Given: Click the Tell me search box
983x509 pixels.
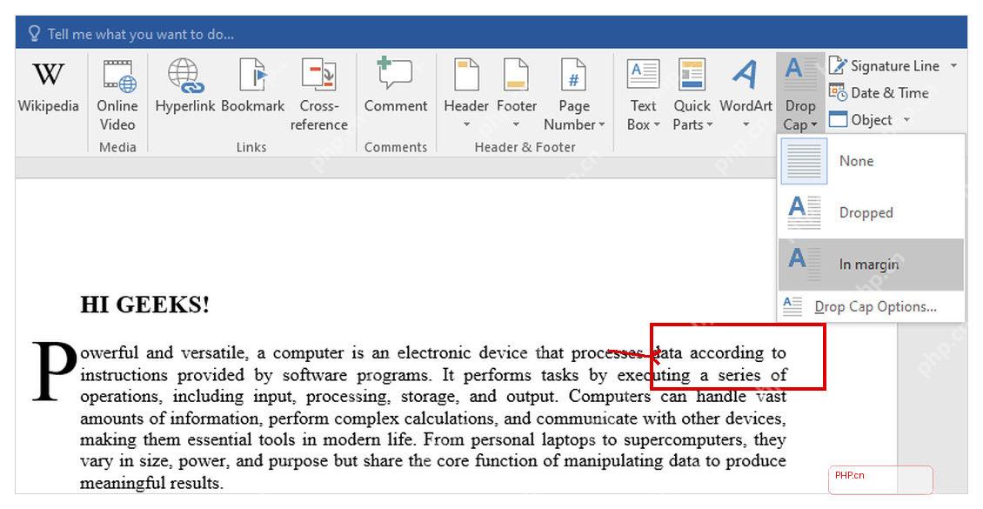Looking at the screenshot, I should coord(140,34).
